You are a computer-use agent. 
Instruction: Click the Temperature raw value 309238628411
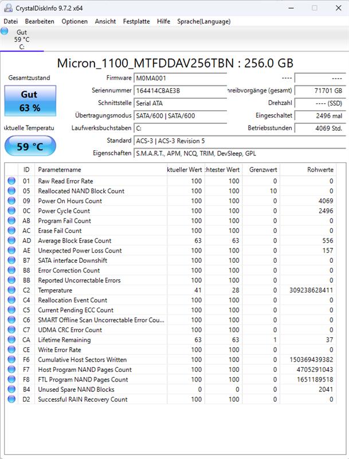[x=311, y=290]
